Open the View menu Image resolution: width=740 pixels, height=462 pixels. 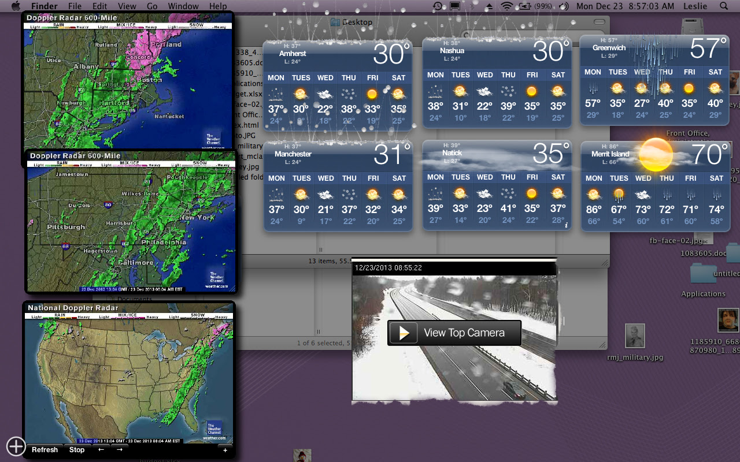point(127,6)
